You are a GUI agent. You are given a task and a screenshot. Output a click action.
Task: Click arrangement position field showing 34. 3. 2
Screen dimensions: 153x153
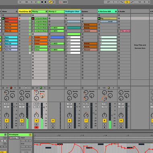pyautogui.click(x=30, y=2)
